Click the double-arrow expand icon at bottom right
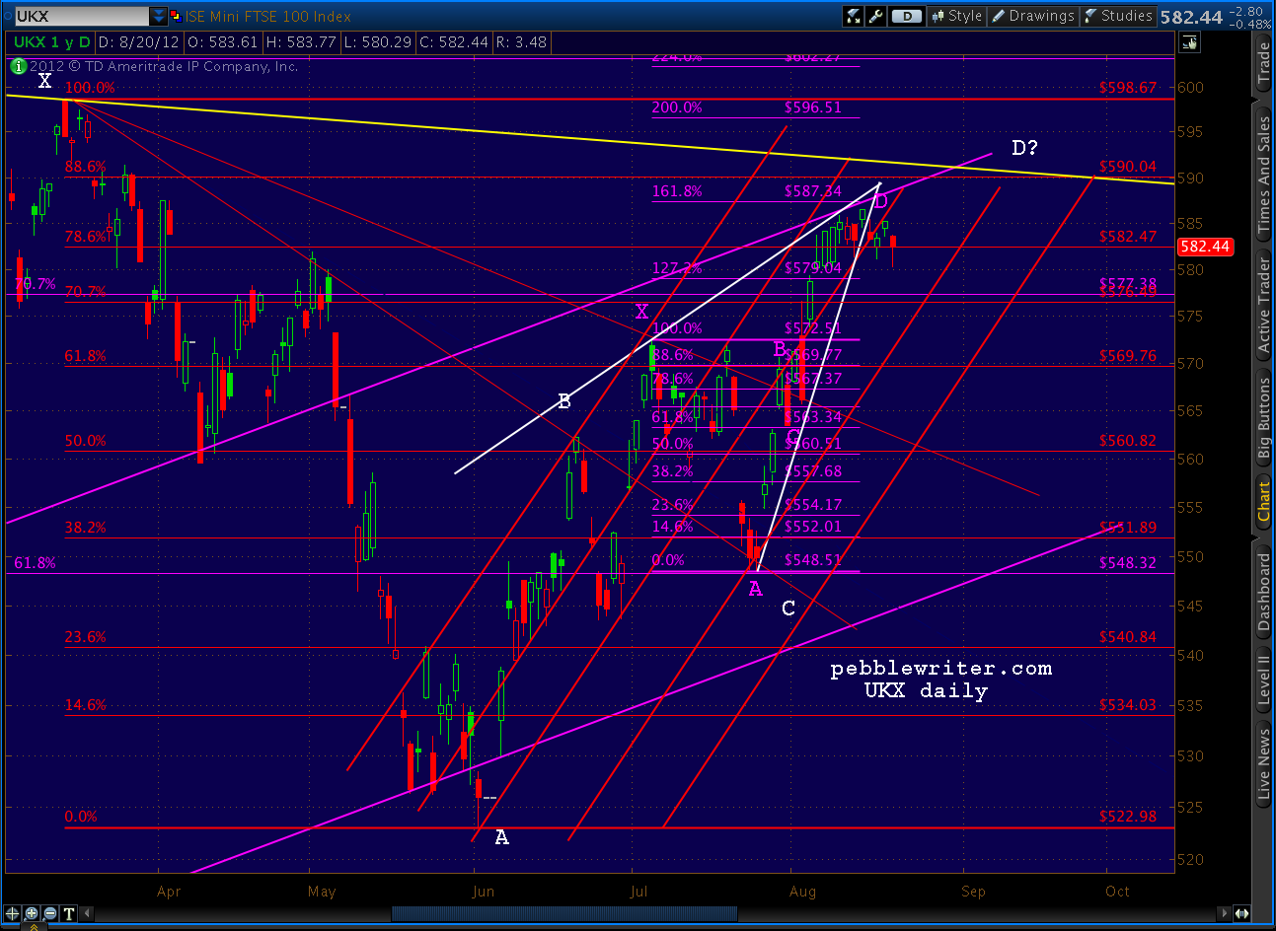Screen dimensions: 1276x931 point(1241,914)
